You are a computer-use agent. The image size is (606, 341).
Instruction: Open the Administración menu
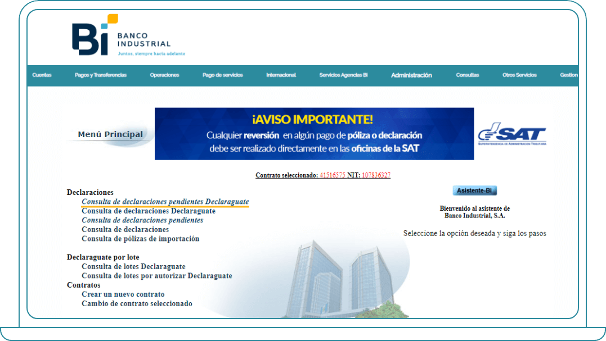click(411, 75)
